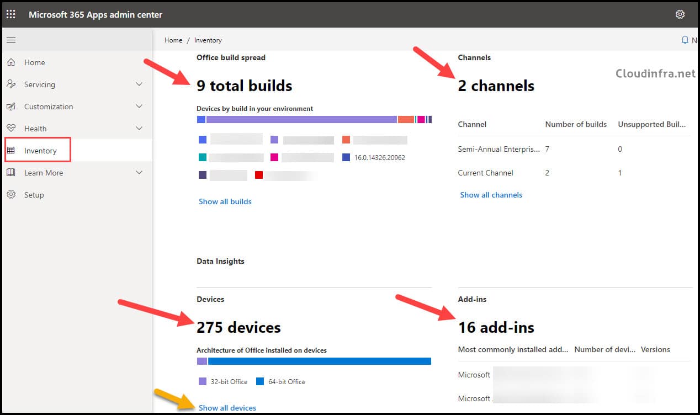The height and width of the screenshot is (415, 700).
Task: Go to Home in the sidebar
Action: (x=35, y=62)
